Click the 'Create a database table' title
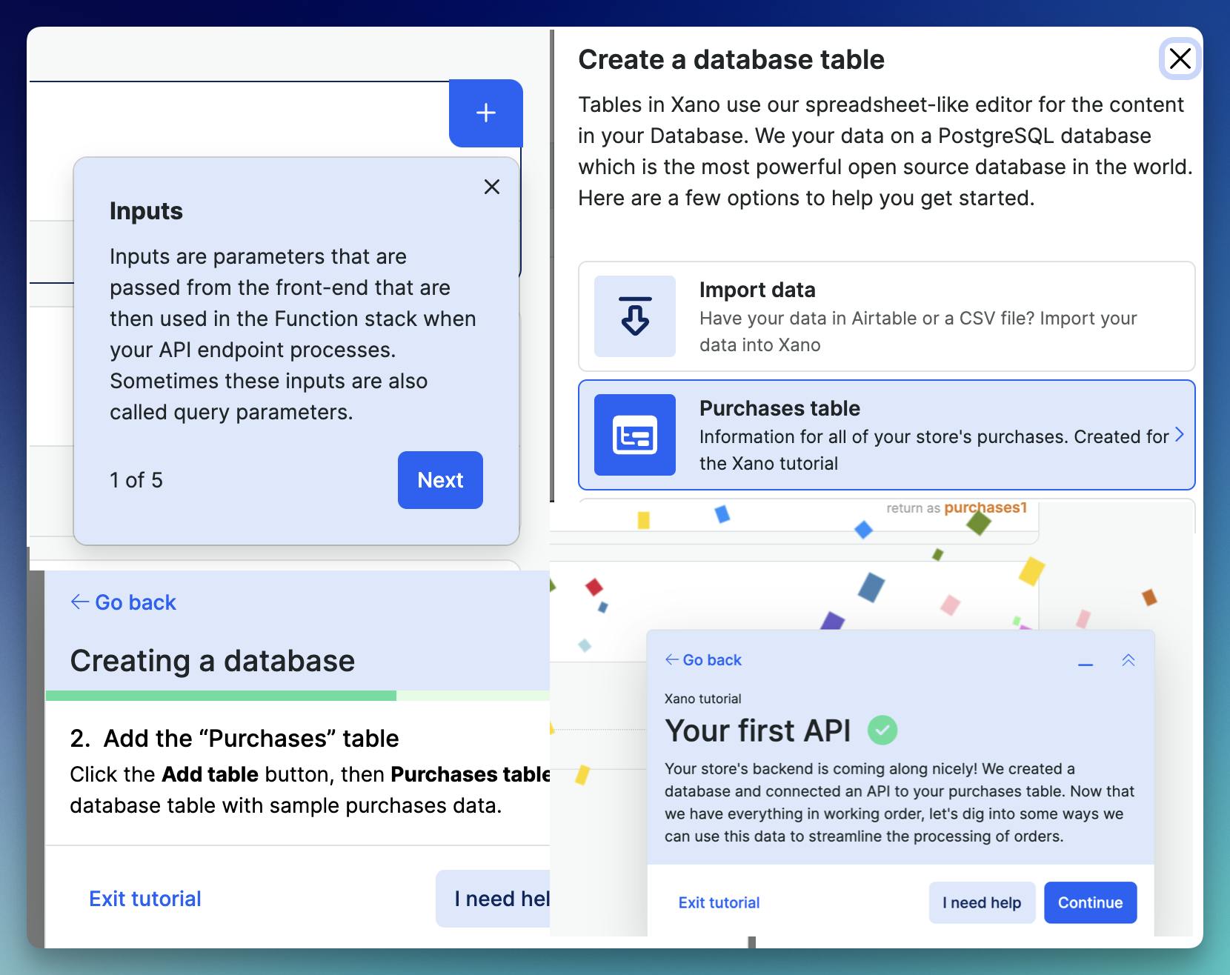Screen dimensions: 1230x975 click(x=731, y=59)
